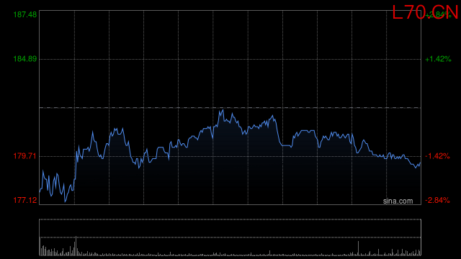
Task: Click the L70.CN ticker symbol
Action: (x=425, y=12)
